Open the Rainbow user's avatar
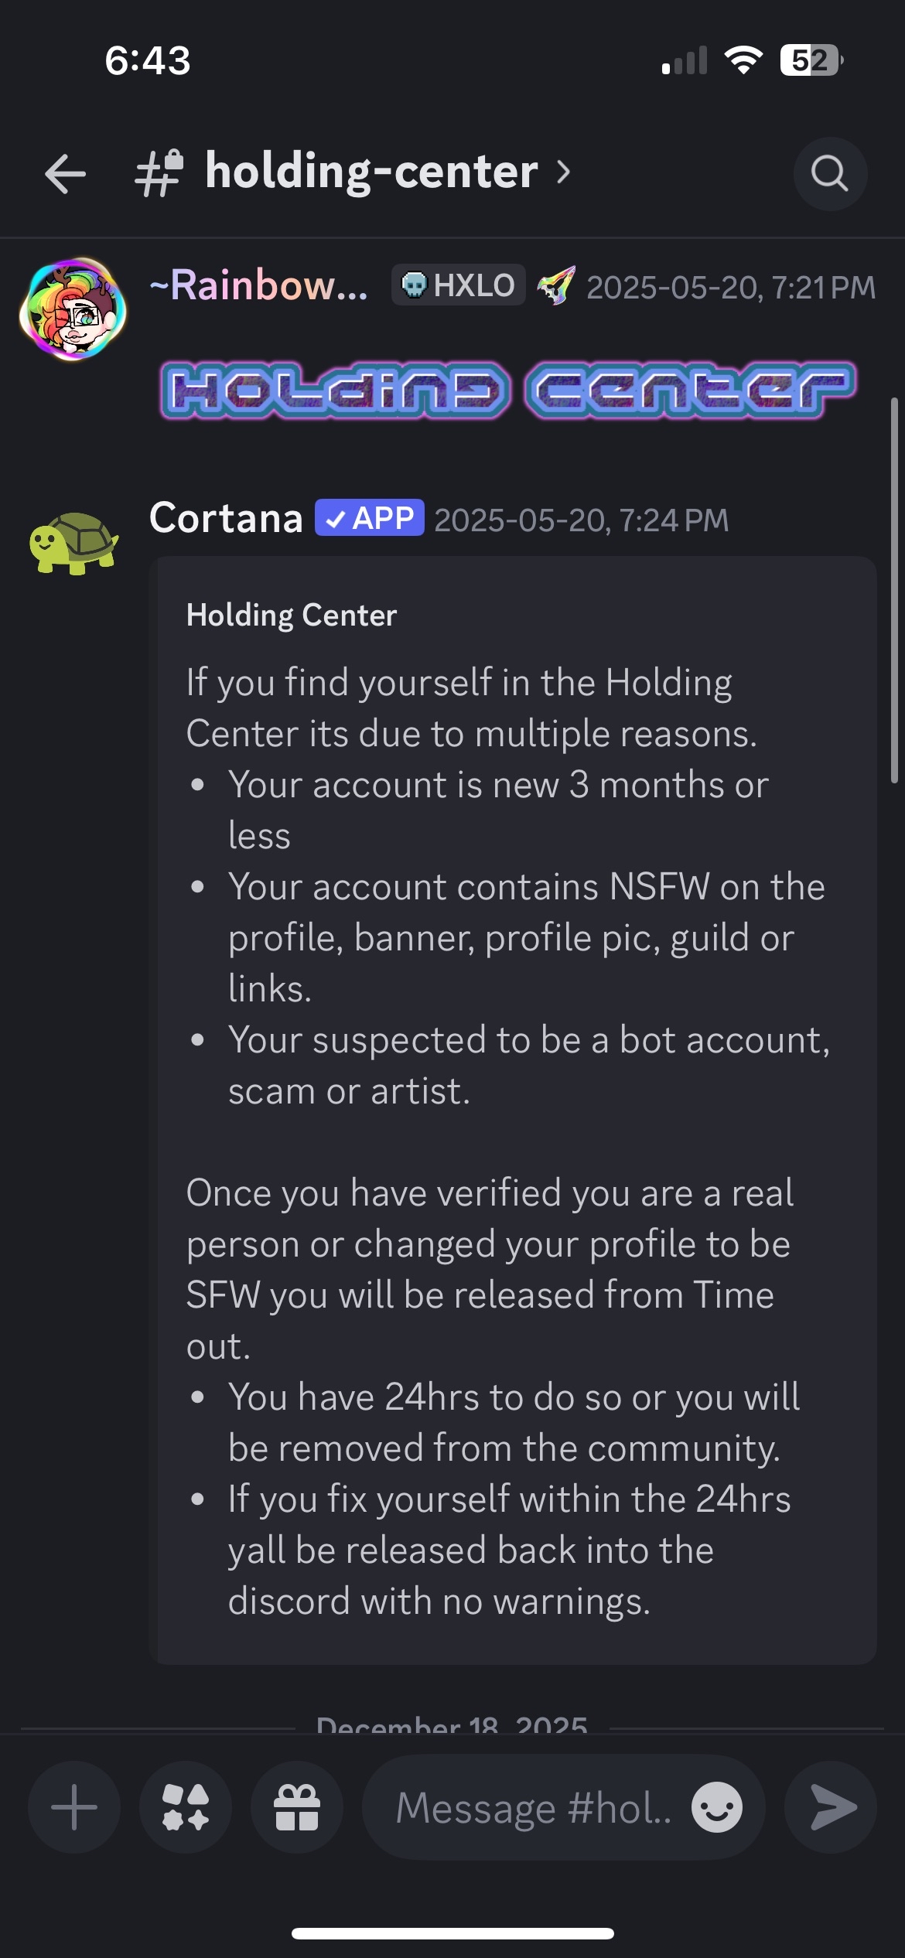905x1958 pixels. tap(73, 309)
